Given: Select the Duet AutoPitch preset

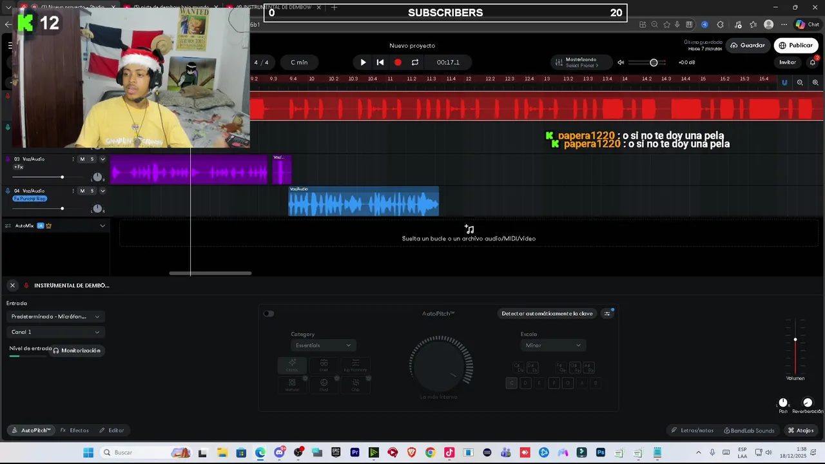Looking at the screenshot, I should click(324, 365).
